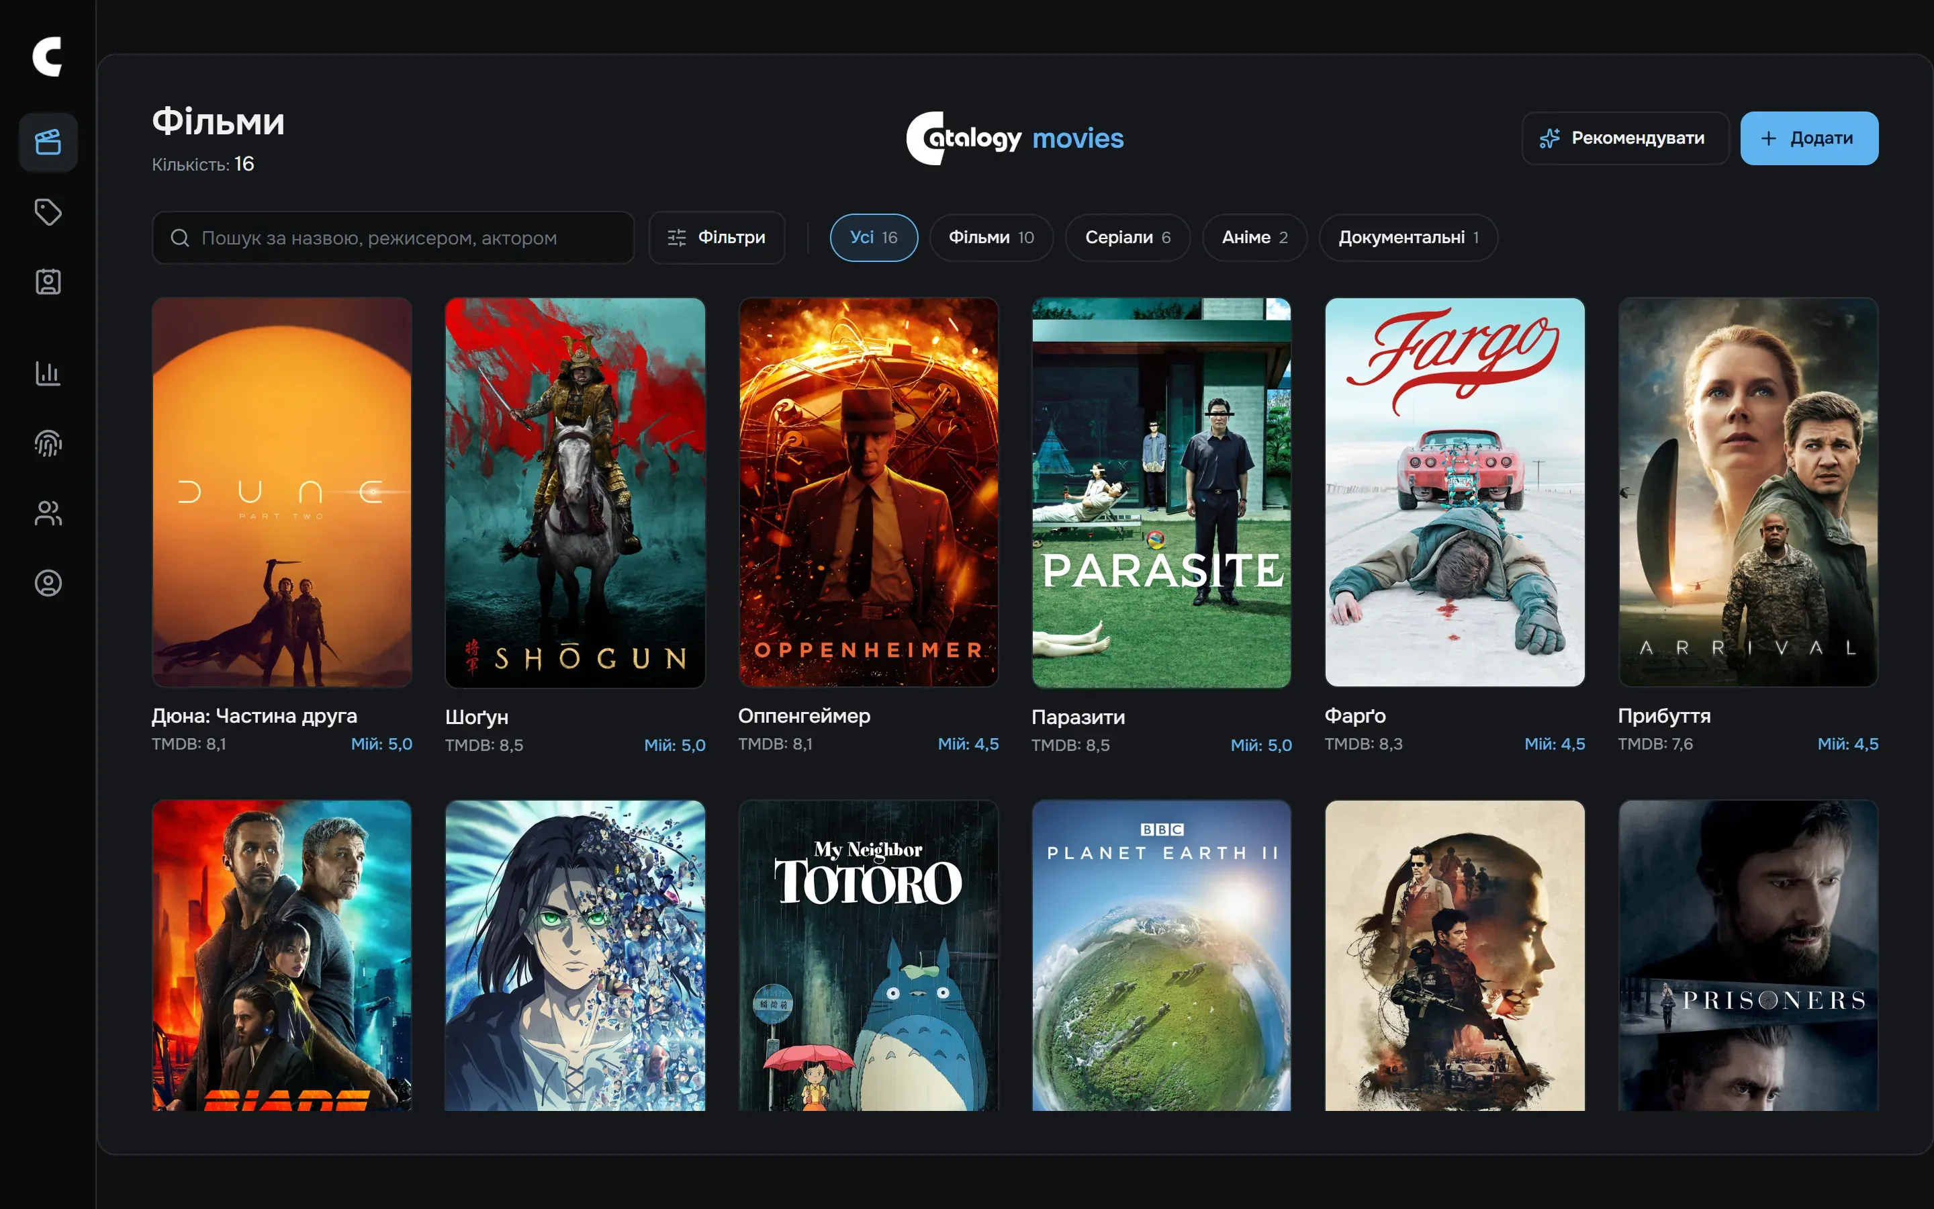Screen dimensions: 1934x1209
Task: Open the Oppenheimer poster
Action: 869,492
